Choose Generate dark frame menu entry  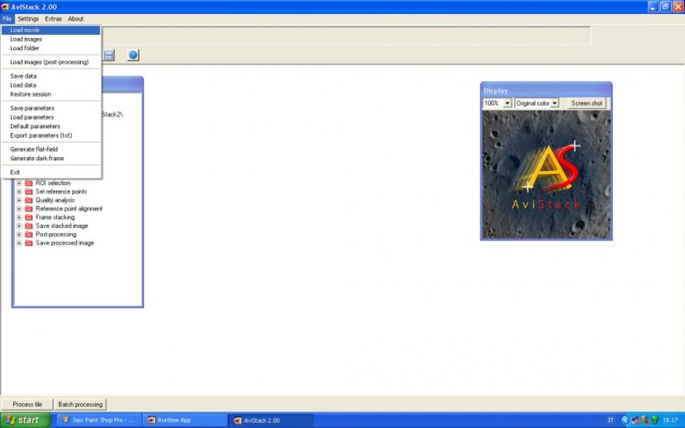click(51, 159)
